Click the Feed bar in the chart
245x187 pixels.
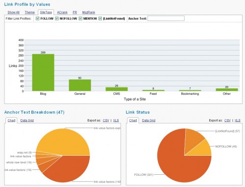click(153, 90)
